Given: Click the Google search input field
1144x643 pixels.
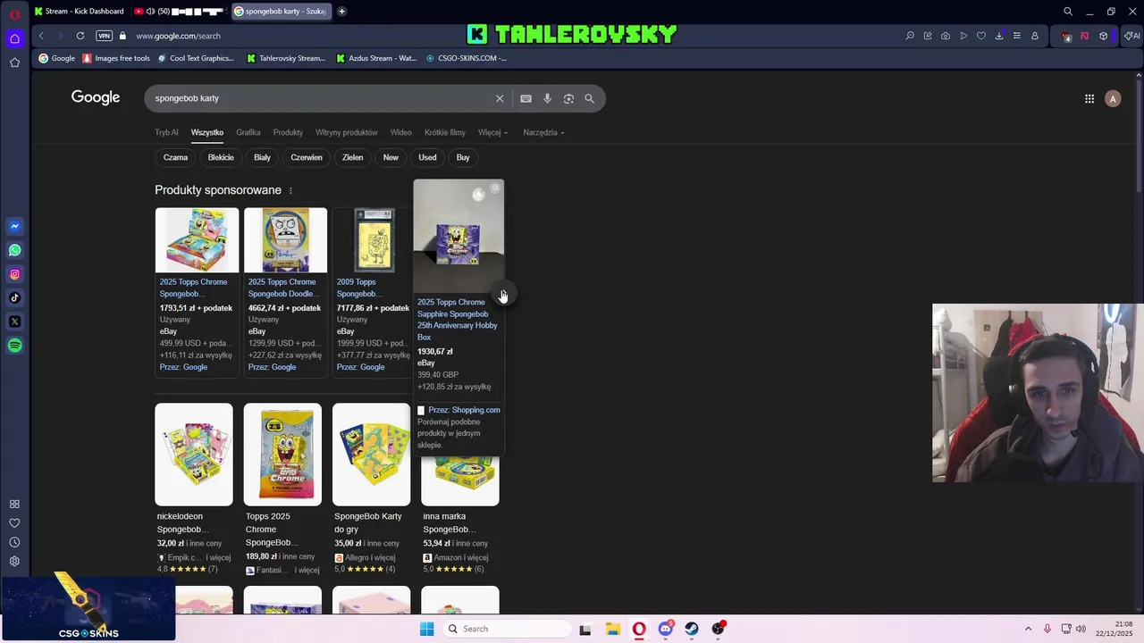Looking at the screenshot, I should [320, 98].
